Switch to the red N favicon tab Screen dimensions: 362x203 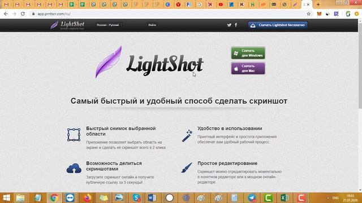pyautogui.click(x=210, y=5)
